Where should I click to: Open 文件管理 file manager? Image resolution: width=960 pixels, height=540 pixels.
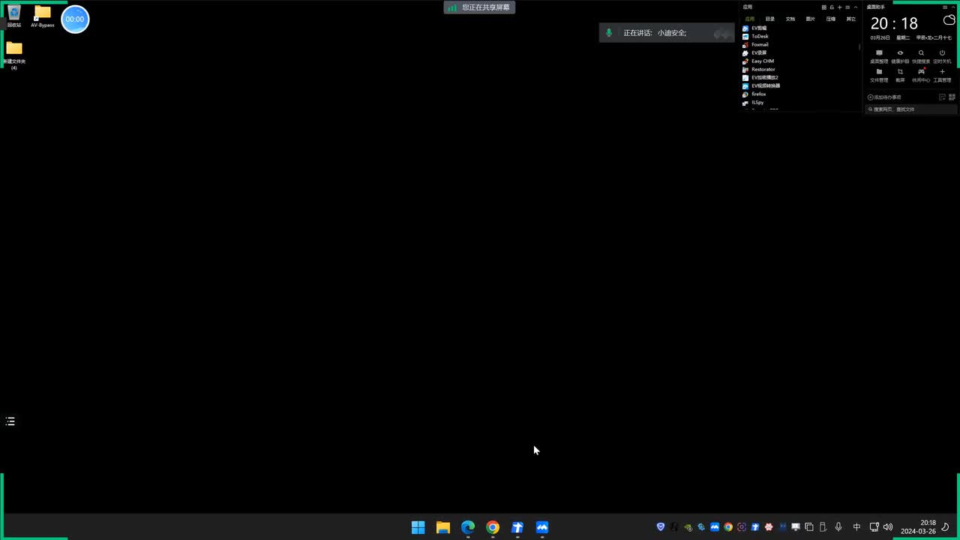click(879, 75)
